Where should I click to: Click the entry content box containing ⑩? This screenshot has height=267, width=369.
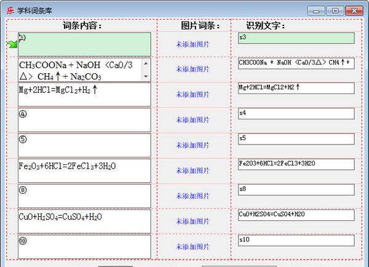point(84,247)
